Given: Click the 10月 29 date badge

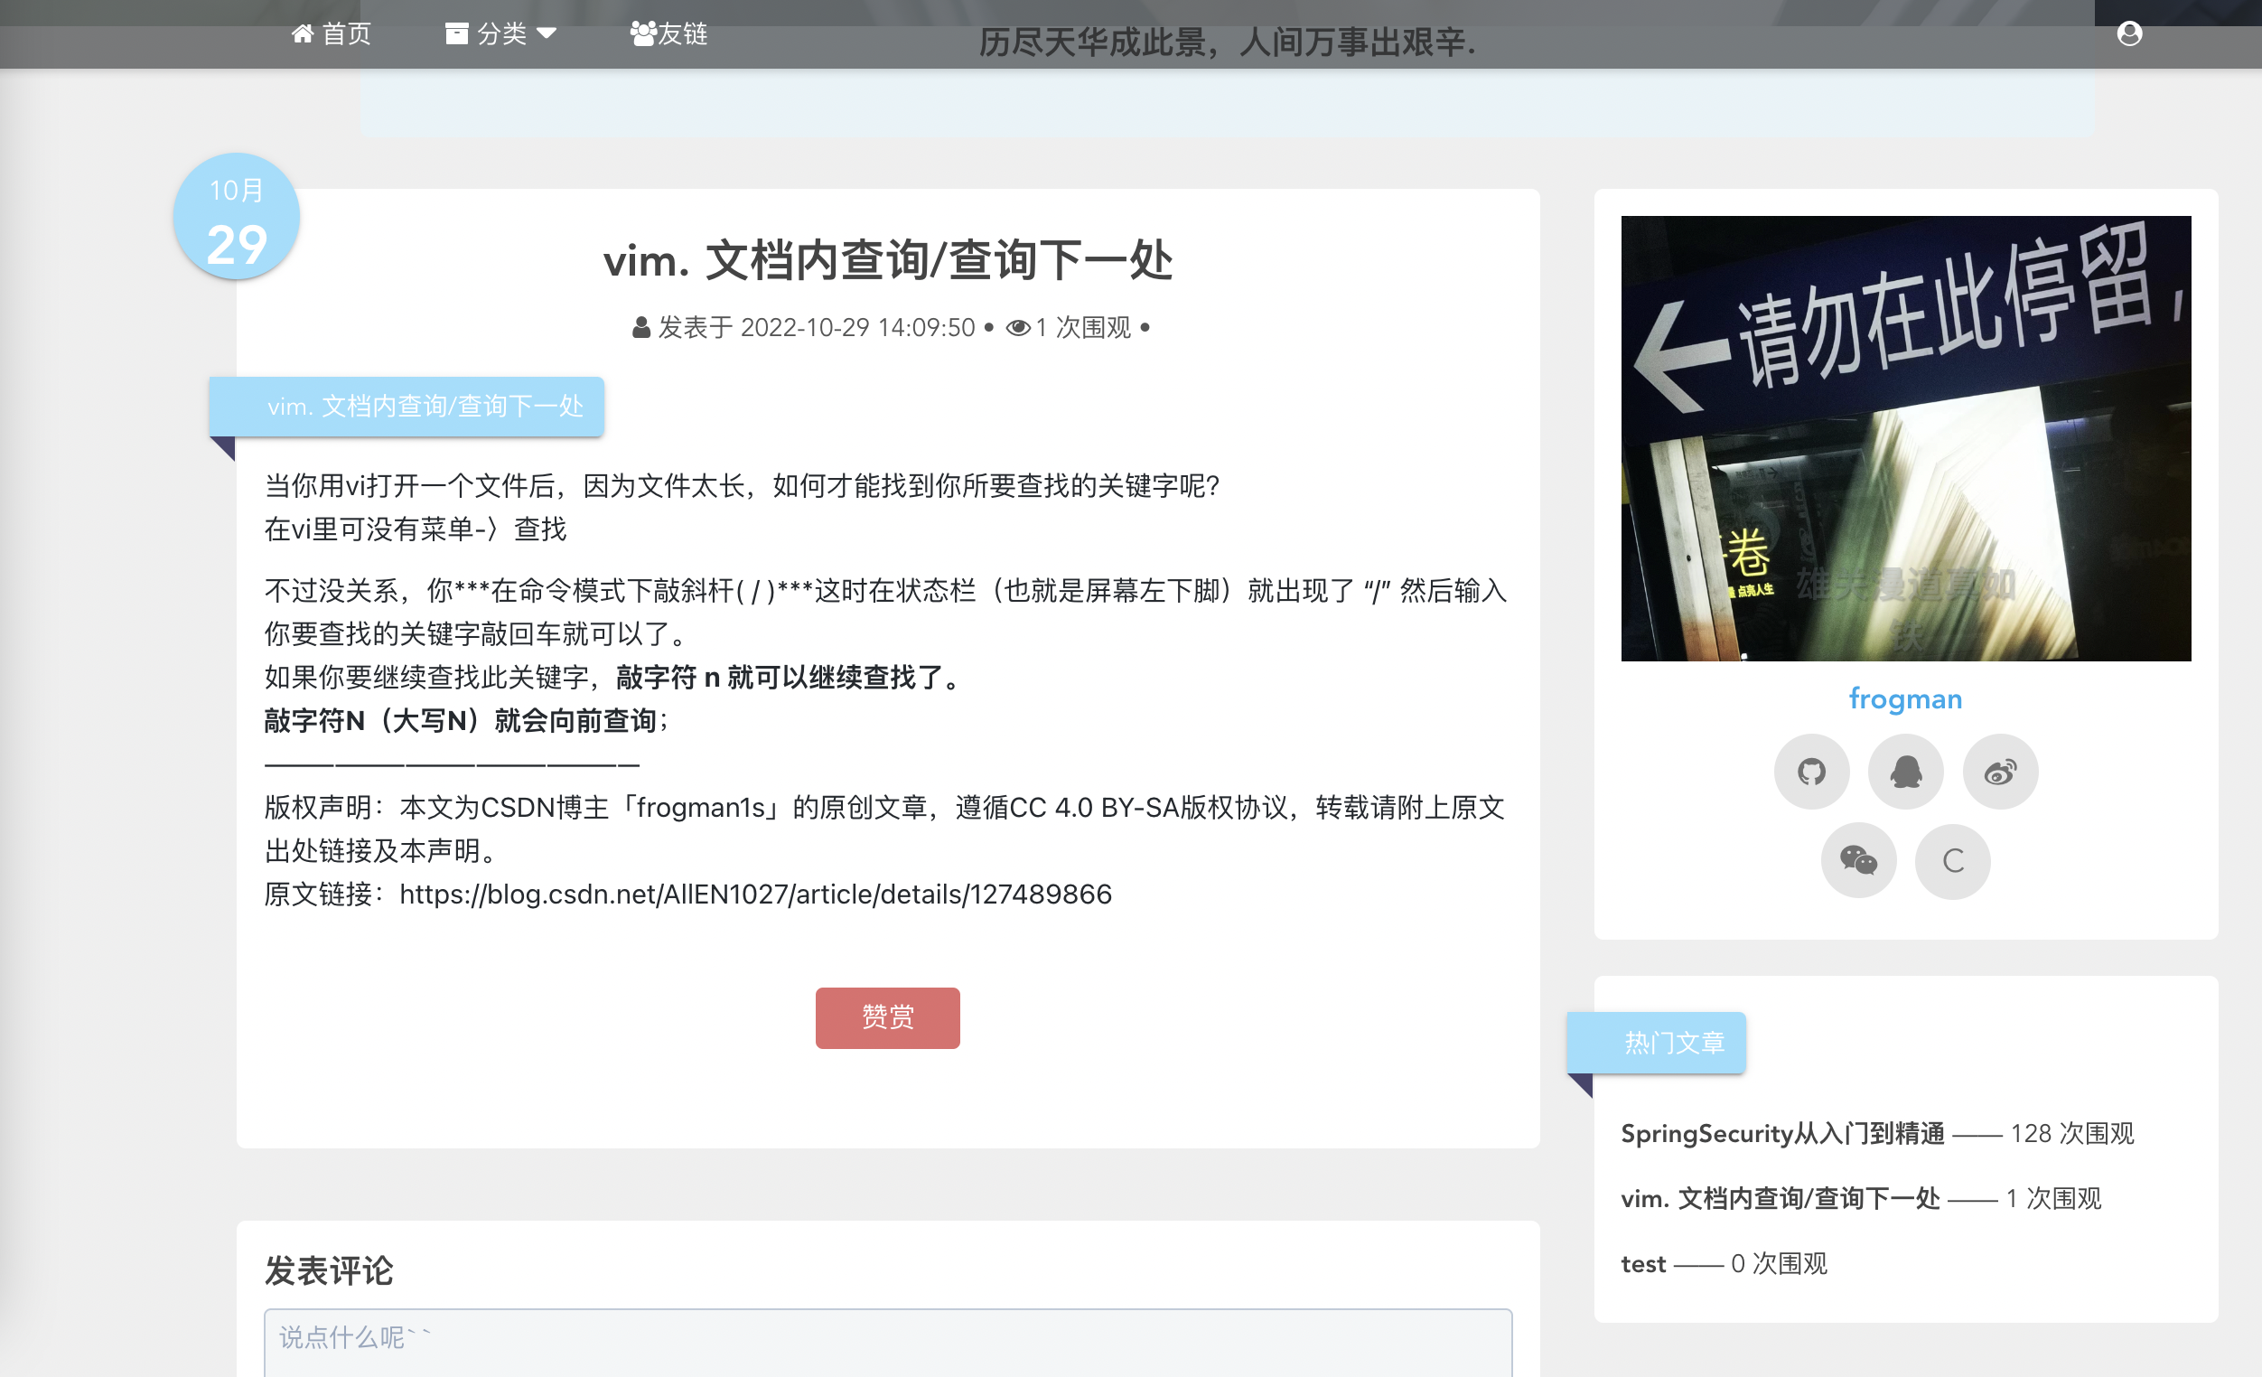Looking at the screenshot, I should coord(236,217).
